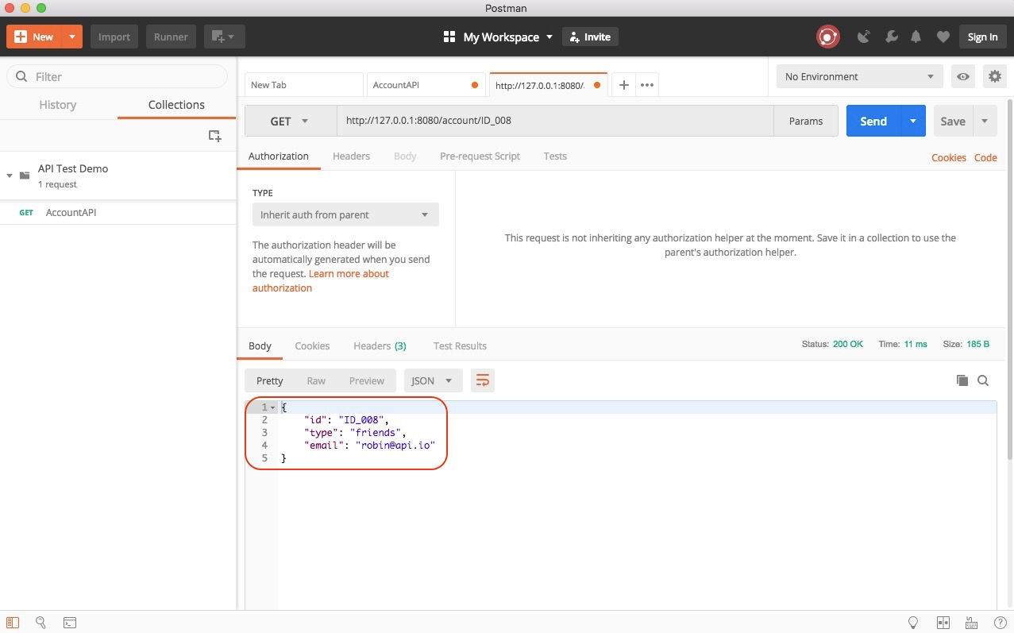
Task: Open the No Environment selector
Action: coord(860,76)
